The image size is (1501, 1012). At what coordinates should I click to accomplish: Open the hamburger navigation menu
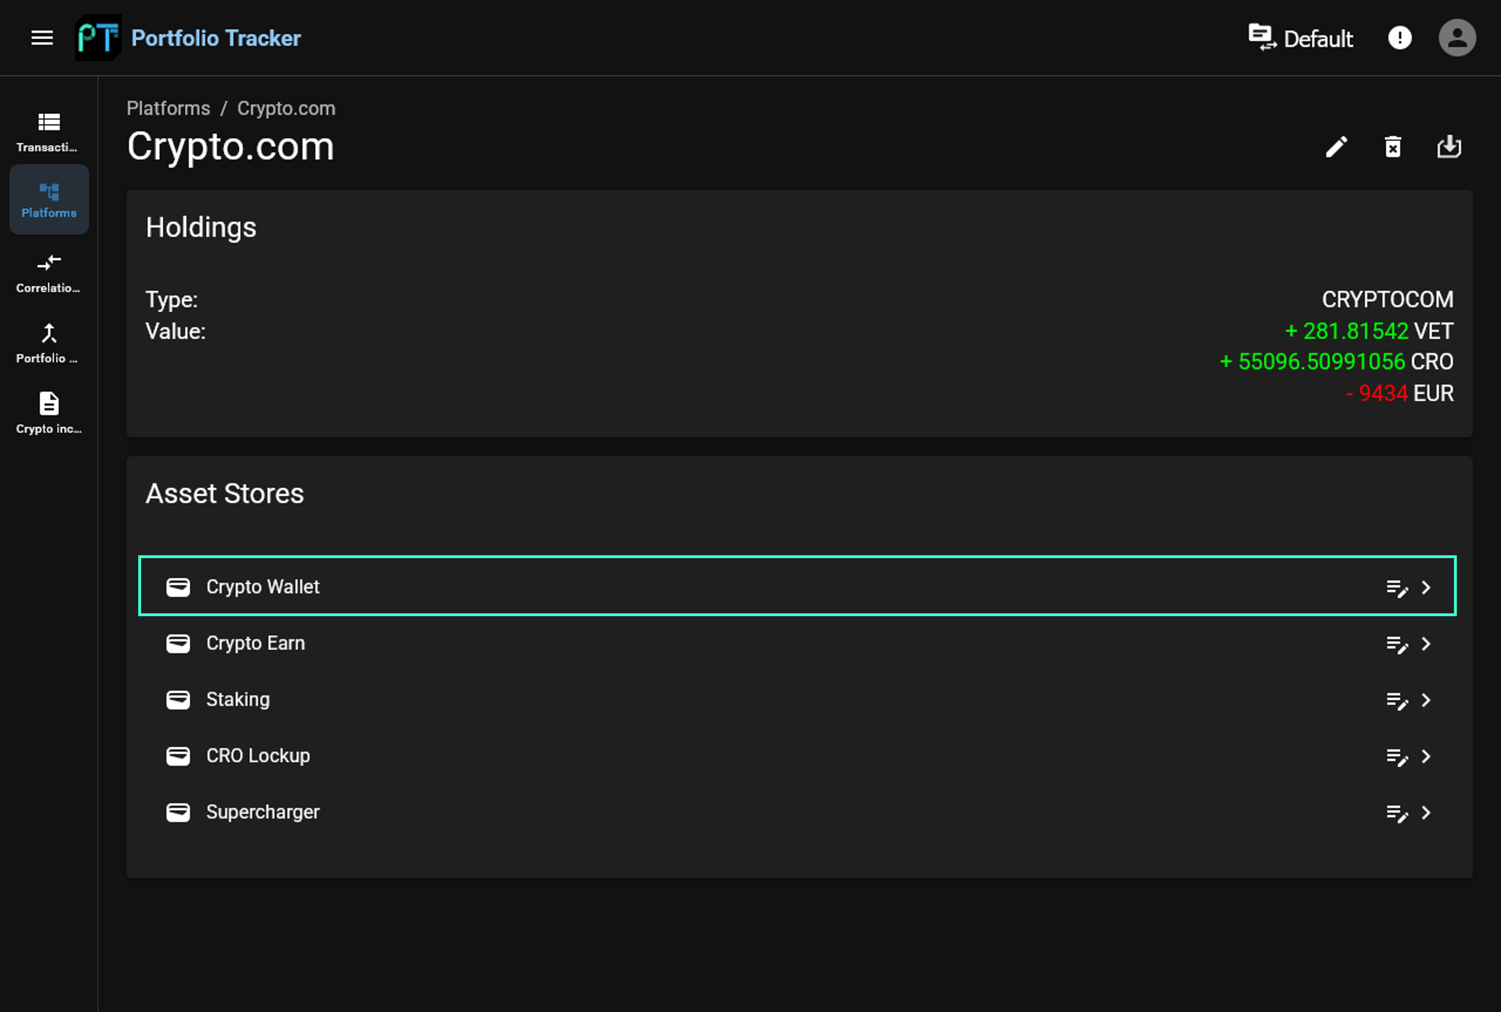pos(42,38)
